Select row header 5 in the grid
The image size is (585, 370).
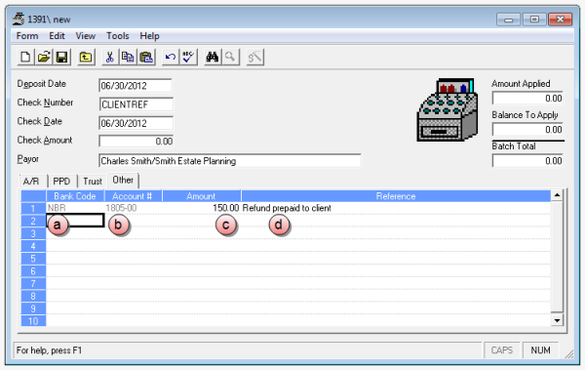[x=33, y=259]
